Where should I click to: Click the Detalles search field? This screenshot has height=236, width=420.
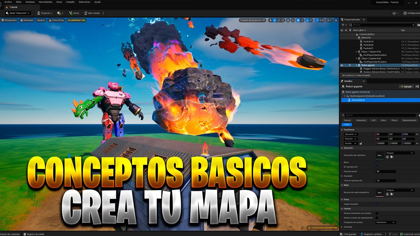point(379,115)
